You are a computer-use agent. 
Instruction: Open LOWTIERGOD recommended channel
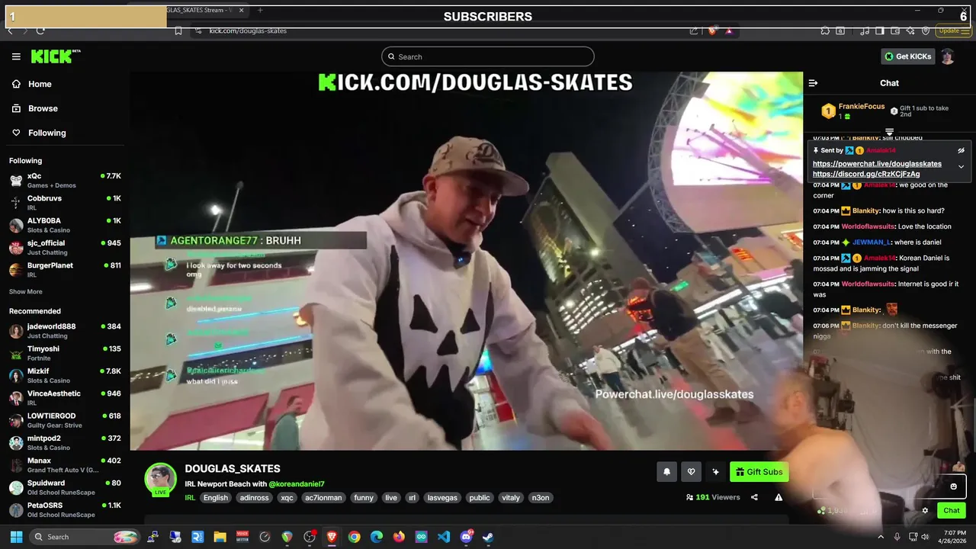coord(65,420)
